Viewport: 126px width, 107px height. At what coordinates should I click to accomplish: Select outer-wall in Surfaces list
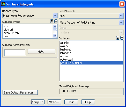coord(66,60)
